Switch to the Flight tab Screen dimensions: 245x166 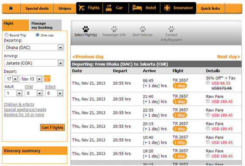pos(15,25)
